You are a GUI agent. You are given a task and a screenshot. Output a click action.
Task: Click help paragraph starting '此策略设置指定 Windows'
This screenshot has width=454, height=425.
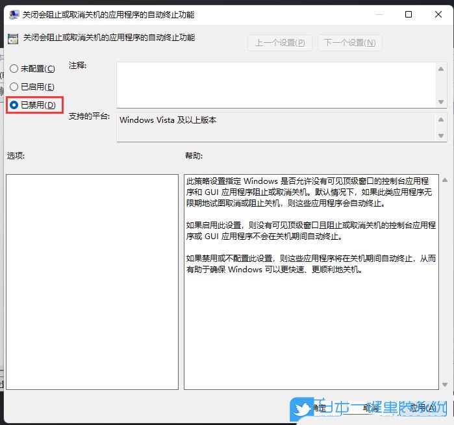click(x=309, y=192)
